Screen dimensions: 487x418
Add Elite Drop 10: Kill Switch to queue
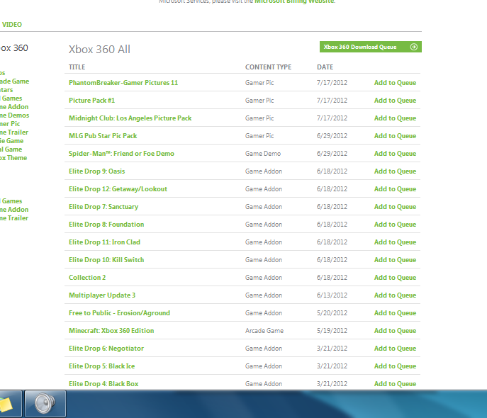tap(395, 259)
